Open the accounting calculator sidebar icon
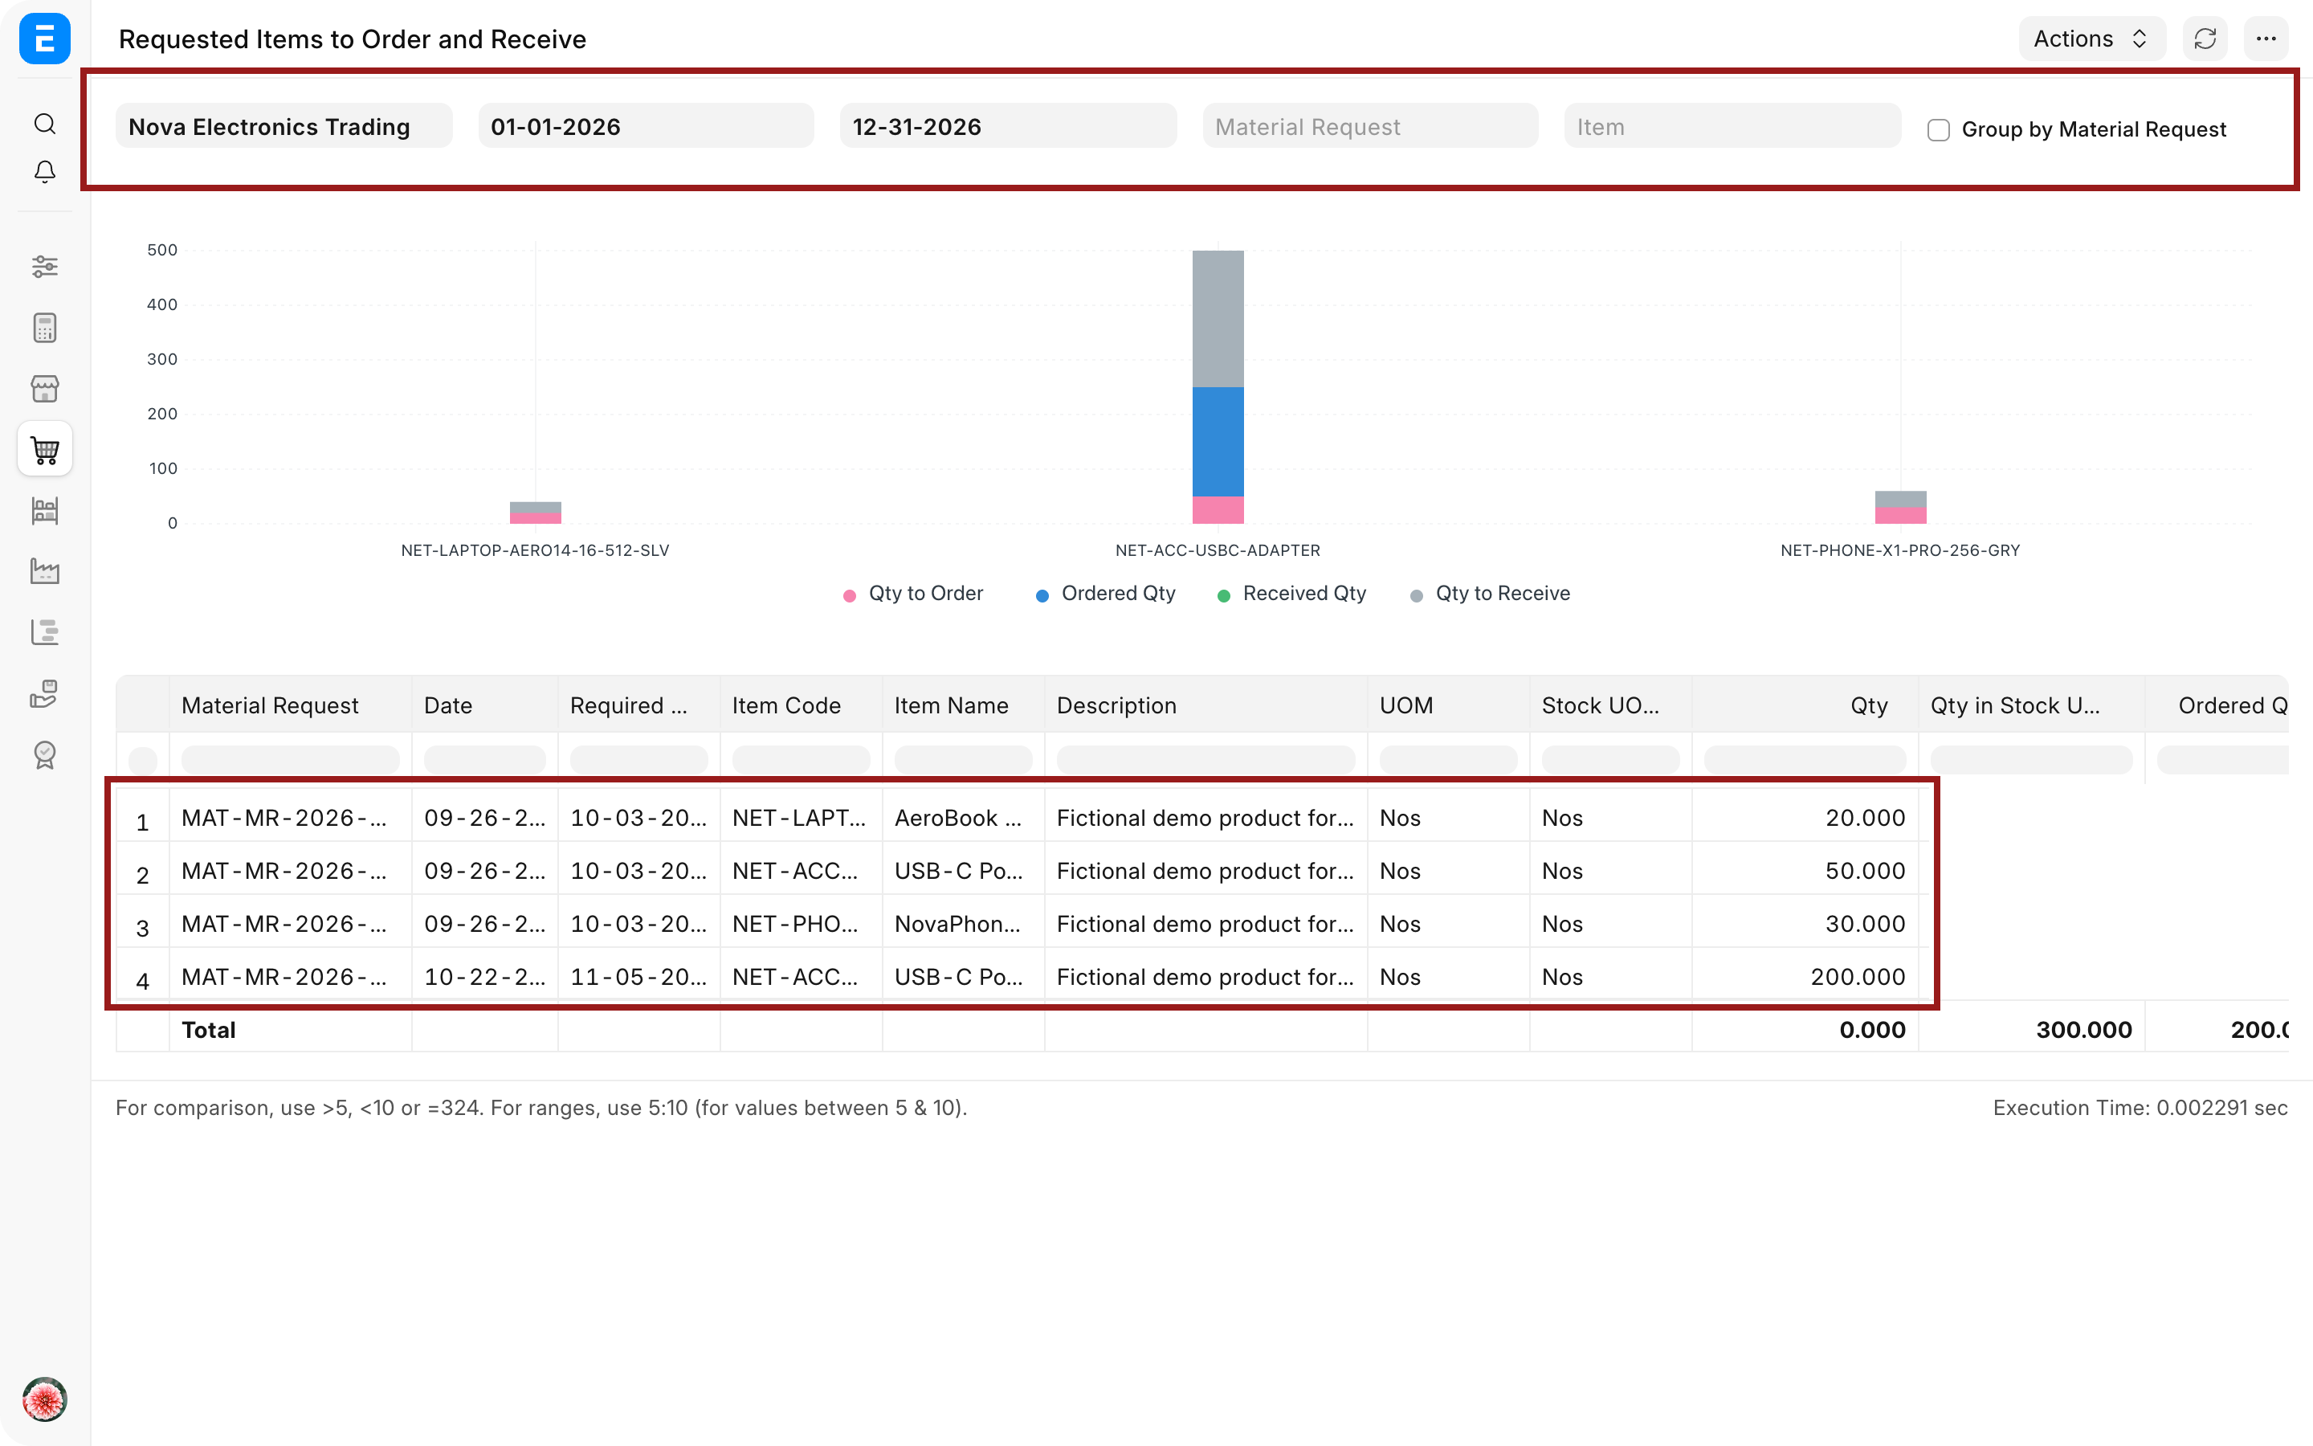Screen dimensions: 2313x1446 [45, 327]
